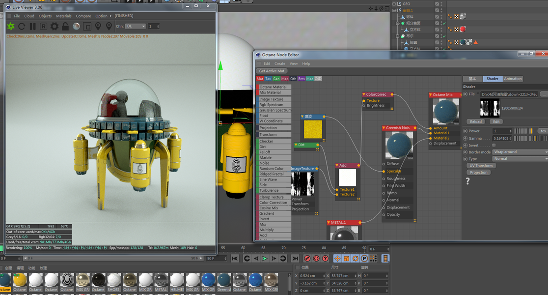Viewport: 548px width, 295px height.
Task: Open the Border mode Wrap around dropdown
Action: point(521,152)
